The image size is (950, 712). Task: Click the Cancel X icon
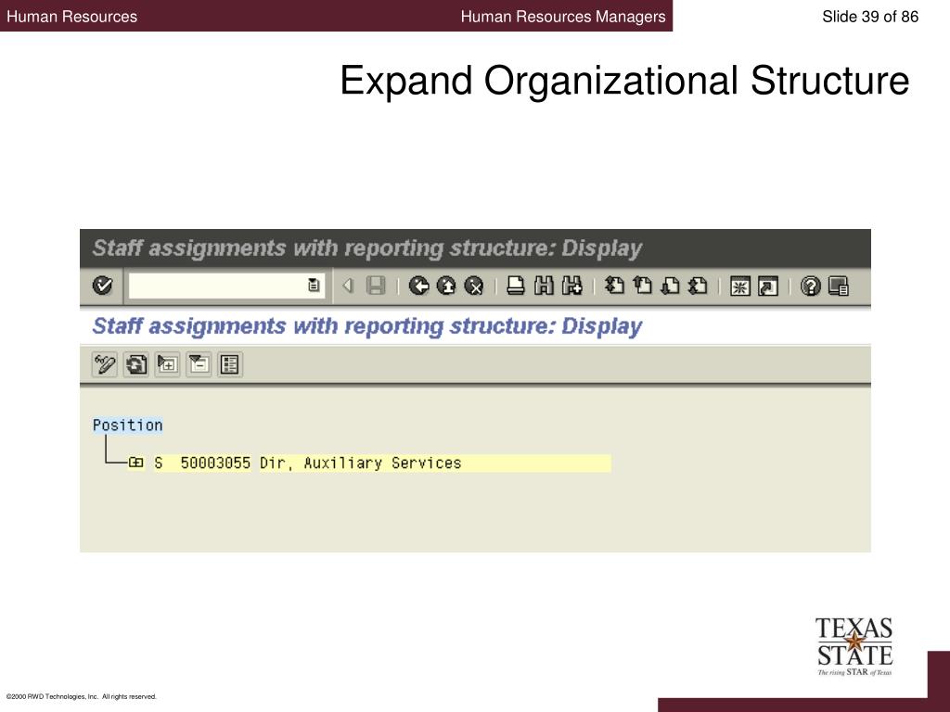click(x=474, y=286)
